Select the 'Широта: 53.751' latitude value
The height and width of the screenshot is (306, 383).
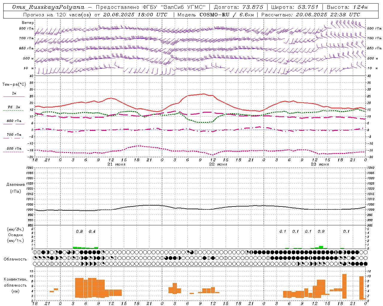pyautogui.click(x=294, y=7)
